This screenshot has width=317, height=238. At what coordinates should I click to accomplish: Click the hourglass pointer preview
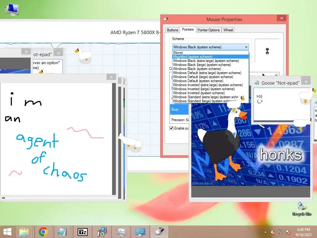pos(267,51)
